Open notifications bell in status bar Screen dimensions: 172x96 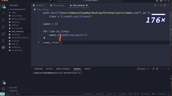(169, 94)
